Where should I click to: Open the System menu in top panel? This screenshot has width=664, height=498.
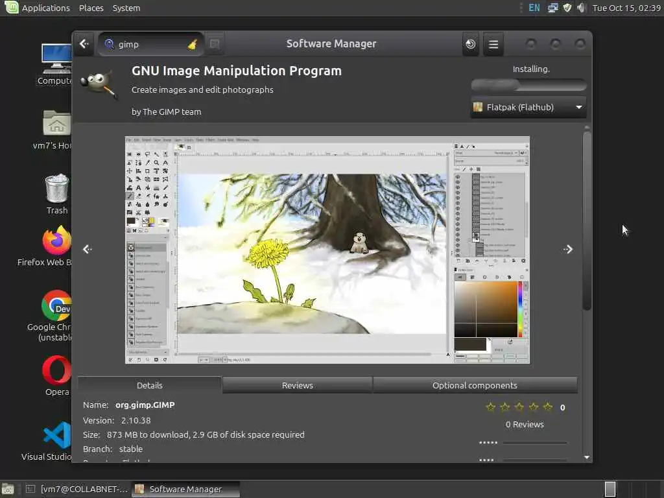click(x=126, y=8)
